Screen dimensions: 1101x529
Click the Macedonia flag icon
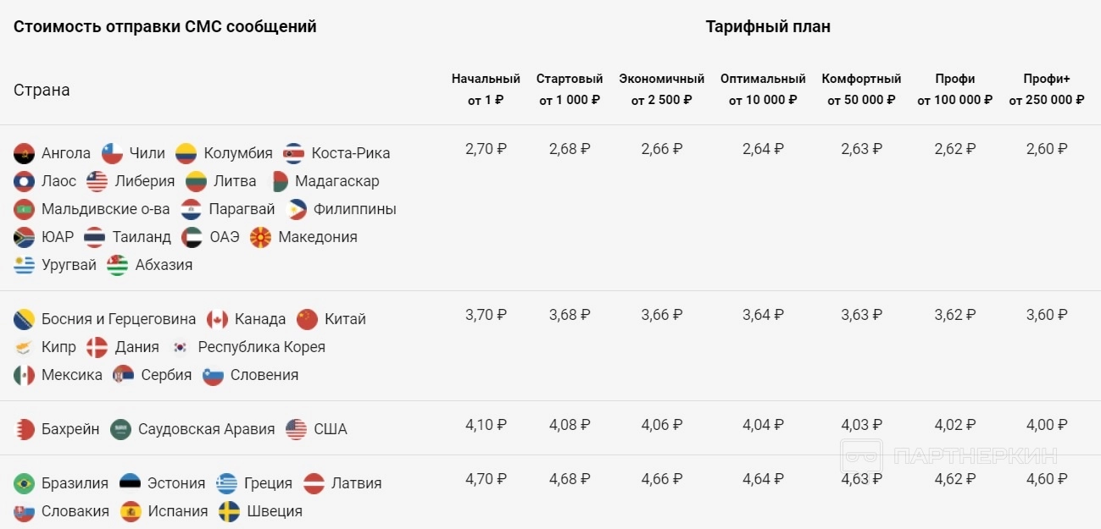click(261, 237)
